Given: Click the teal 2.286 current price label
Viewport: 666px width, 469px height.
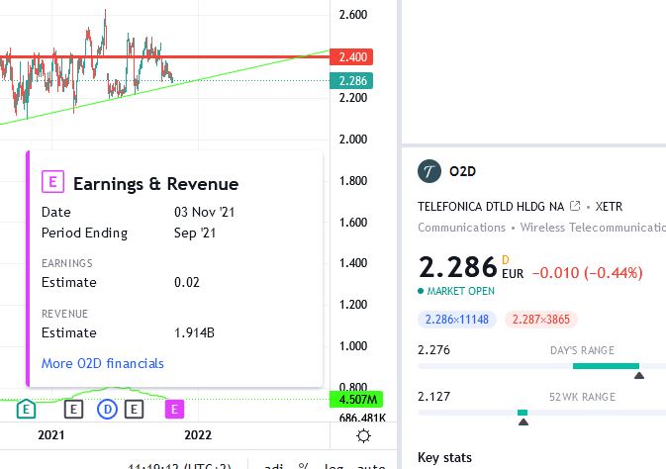Looking at the screenshot, I should point(351,81).
